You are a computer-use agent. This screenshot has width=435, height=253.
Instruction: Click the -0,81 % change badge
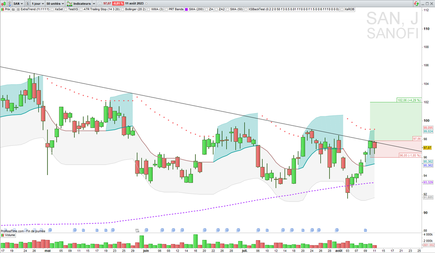point(118,4)
